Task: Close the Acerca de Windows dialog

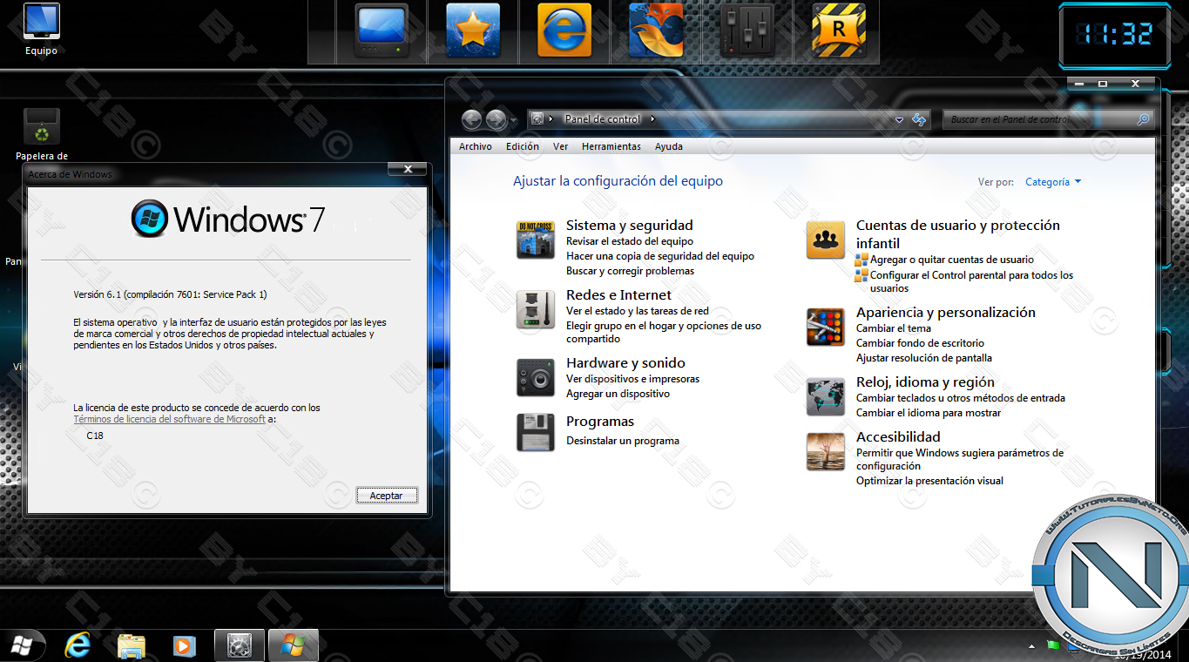Action: [x=408, y=169]
